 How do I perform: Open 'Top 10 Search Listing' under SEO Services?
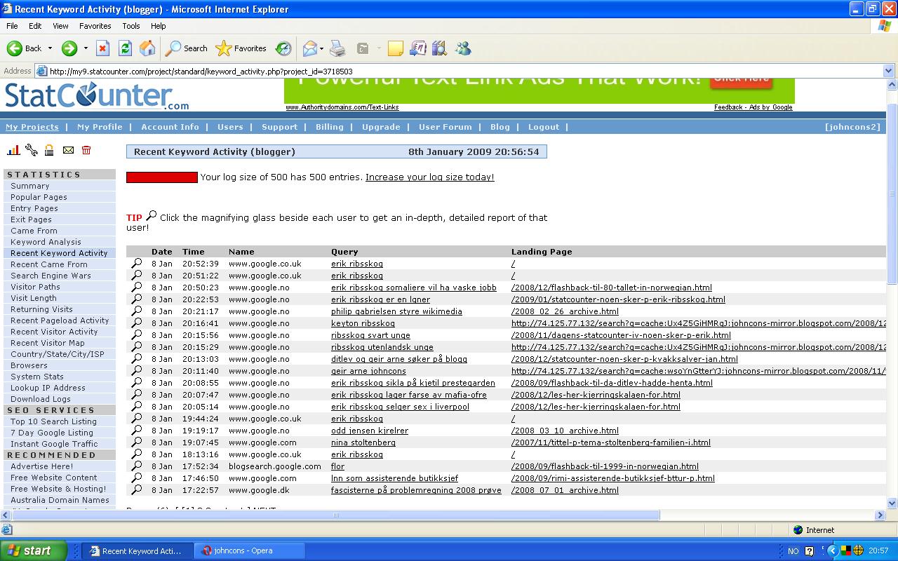tap(53, 421)
